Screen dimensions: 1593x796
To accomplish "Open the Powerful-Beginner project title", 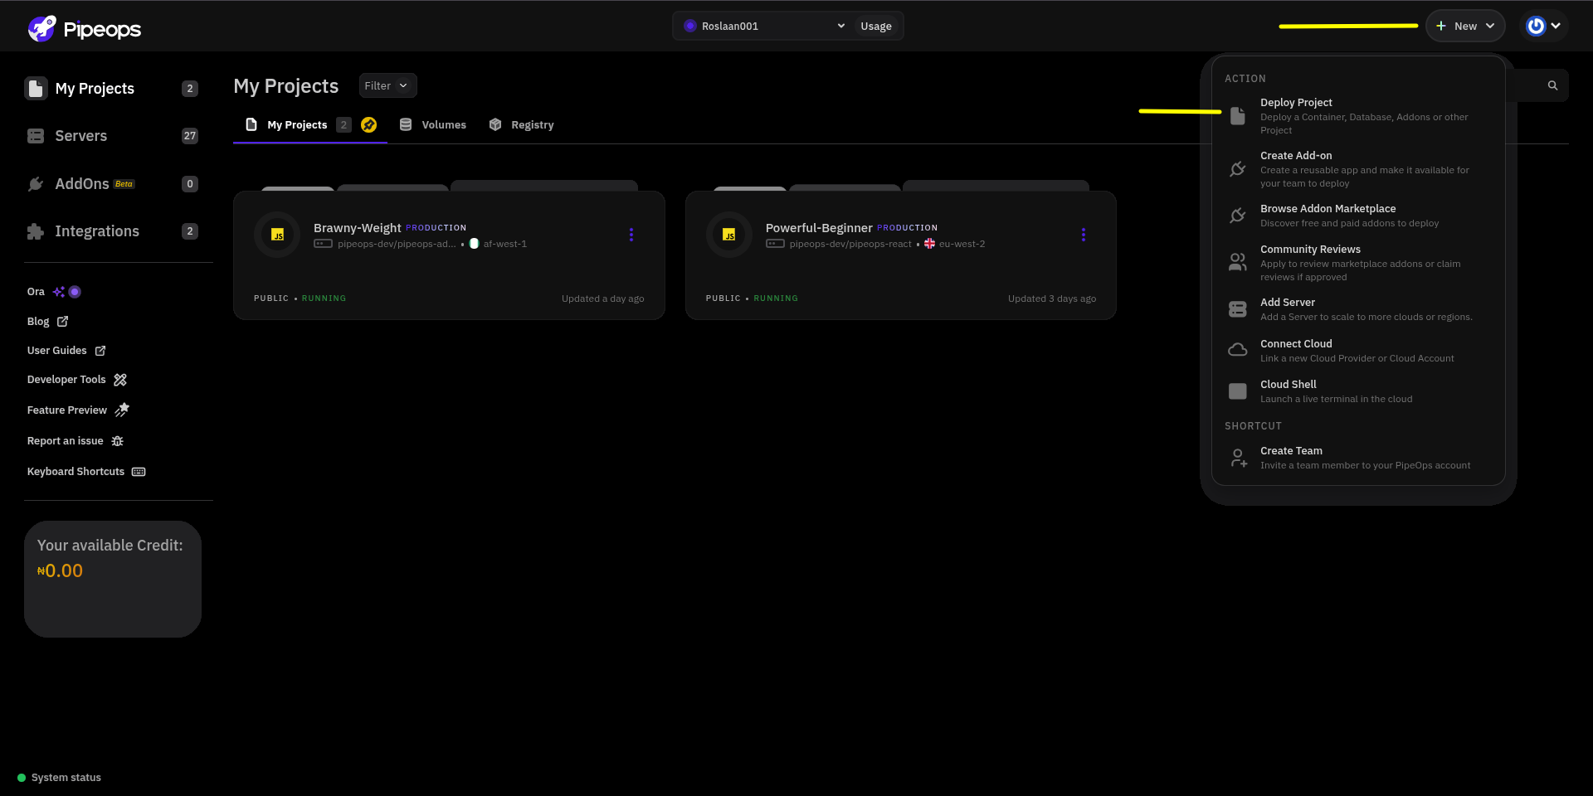I will (x=819, y=228).
